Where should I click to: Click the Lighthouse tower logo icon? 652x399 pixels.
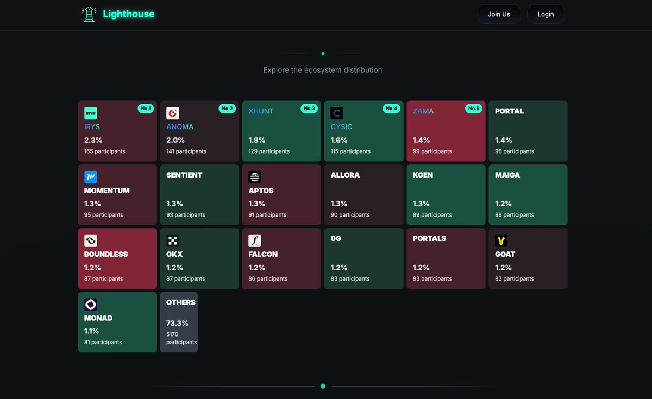click(89, 14)
